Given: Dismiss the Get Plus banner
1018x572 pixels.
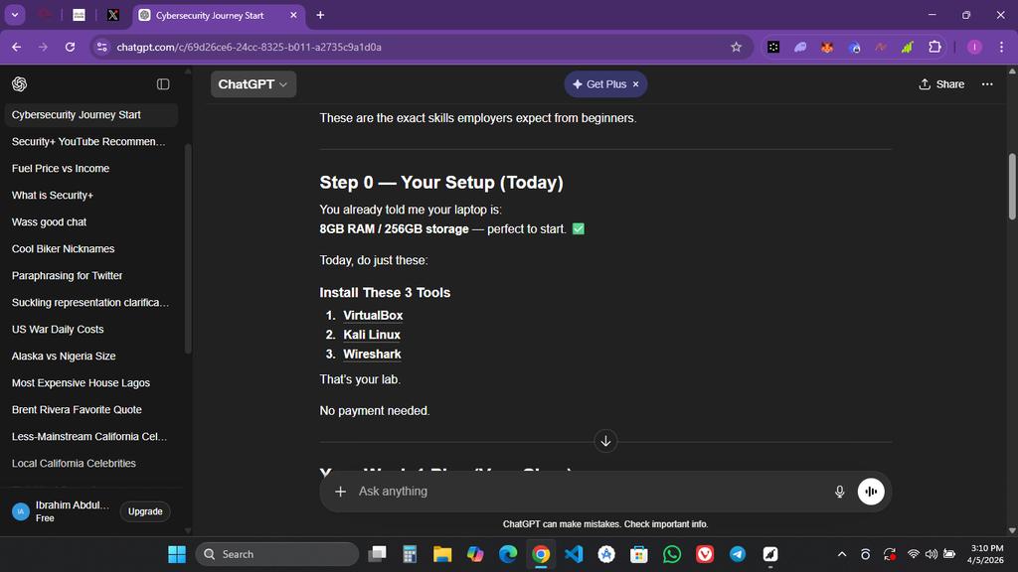Looking at the screenshot, I should click(x=635, y=84).
